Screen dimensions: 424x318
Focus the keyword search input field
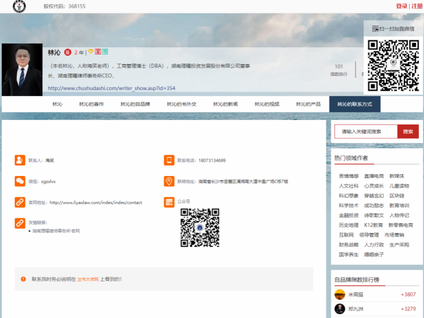pyautogui.click(x=366, y=131)
